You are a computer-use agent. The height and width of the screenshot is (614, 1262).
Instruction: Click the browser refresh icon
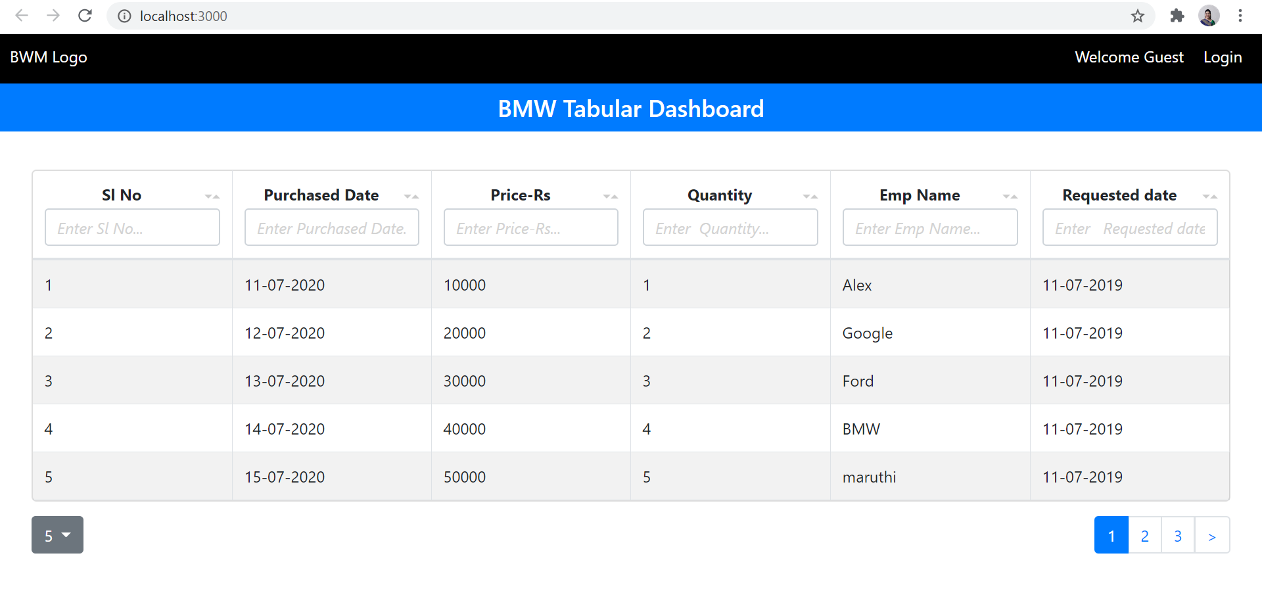tap(85, 16)
